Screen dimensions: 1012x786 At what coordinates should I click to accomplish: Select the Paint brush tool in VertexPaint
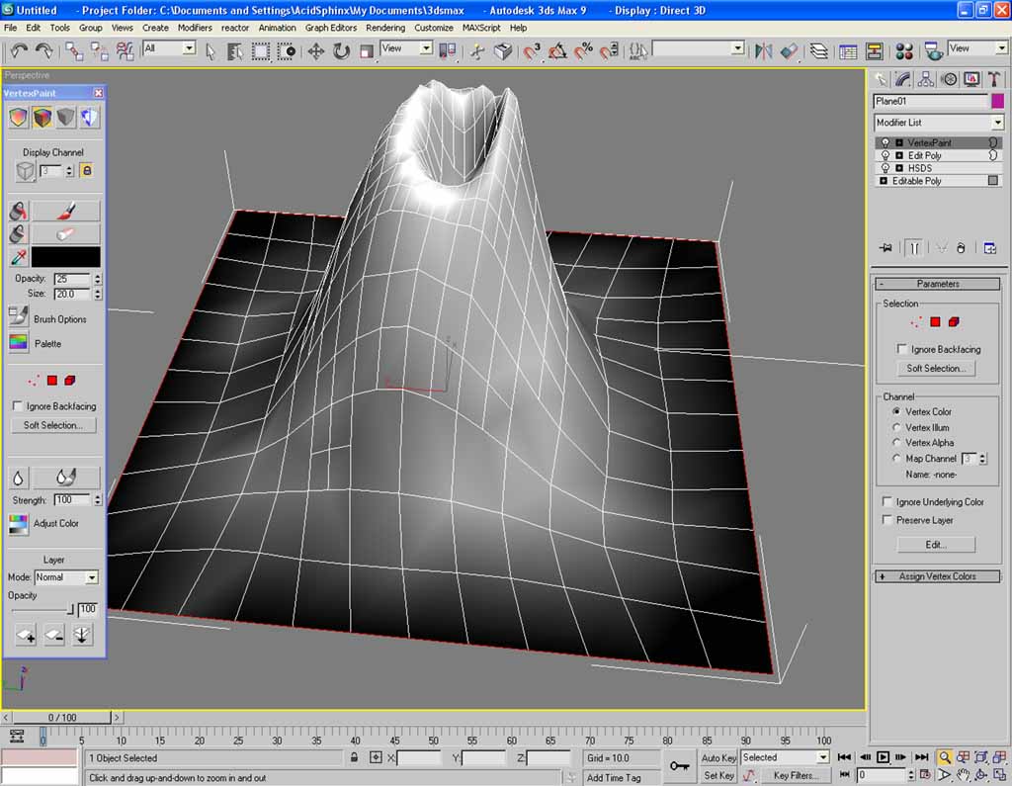tap(65, 211)
